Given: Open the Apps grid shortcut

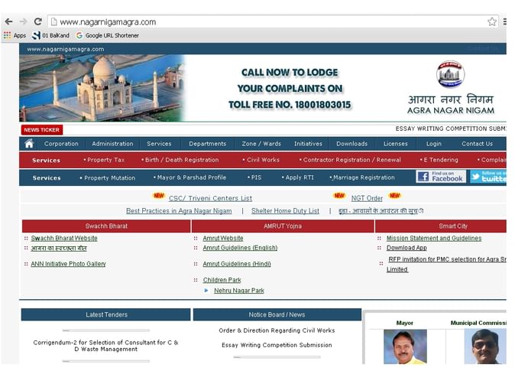Looking at the screenshot, I should click(x=14, y=35).
